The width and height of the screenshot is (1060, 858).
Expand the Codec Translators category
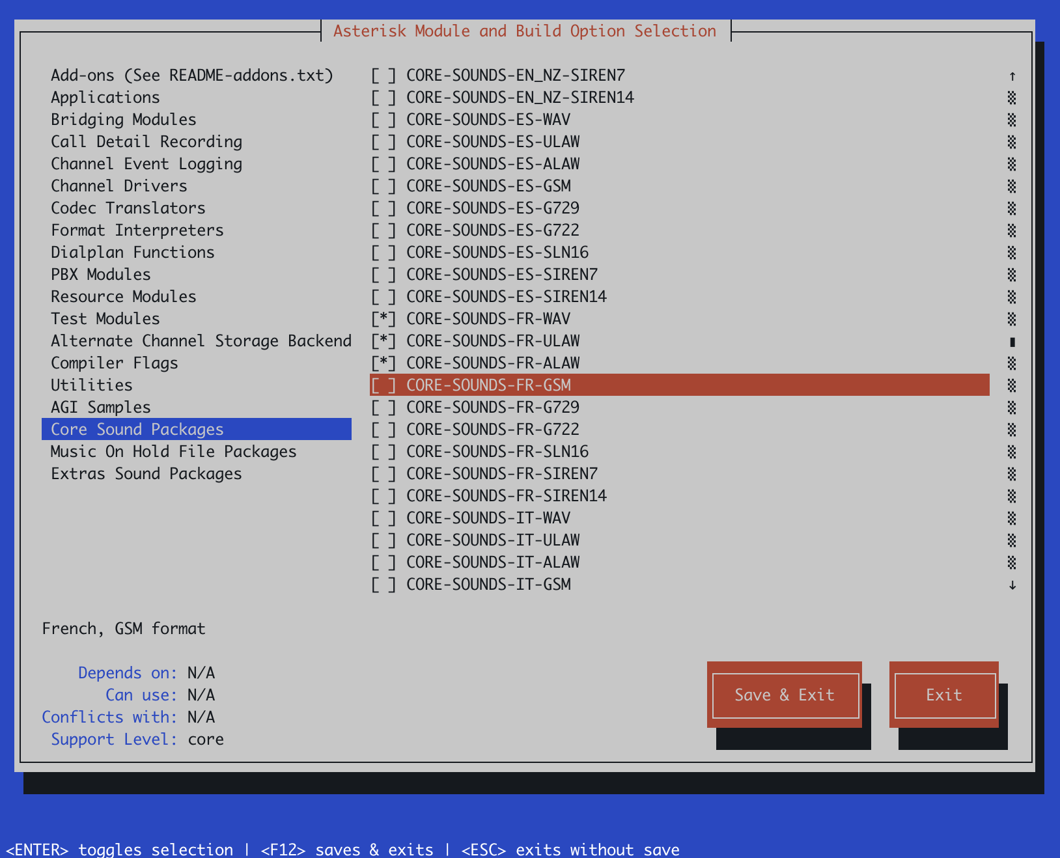[x=128, y=208]
